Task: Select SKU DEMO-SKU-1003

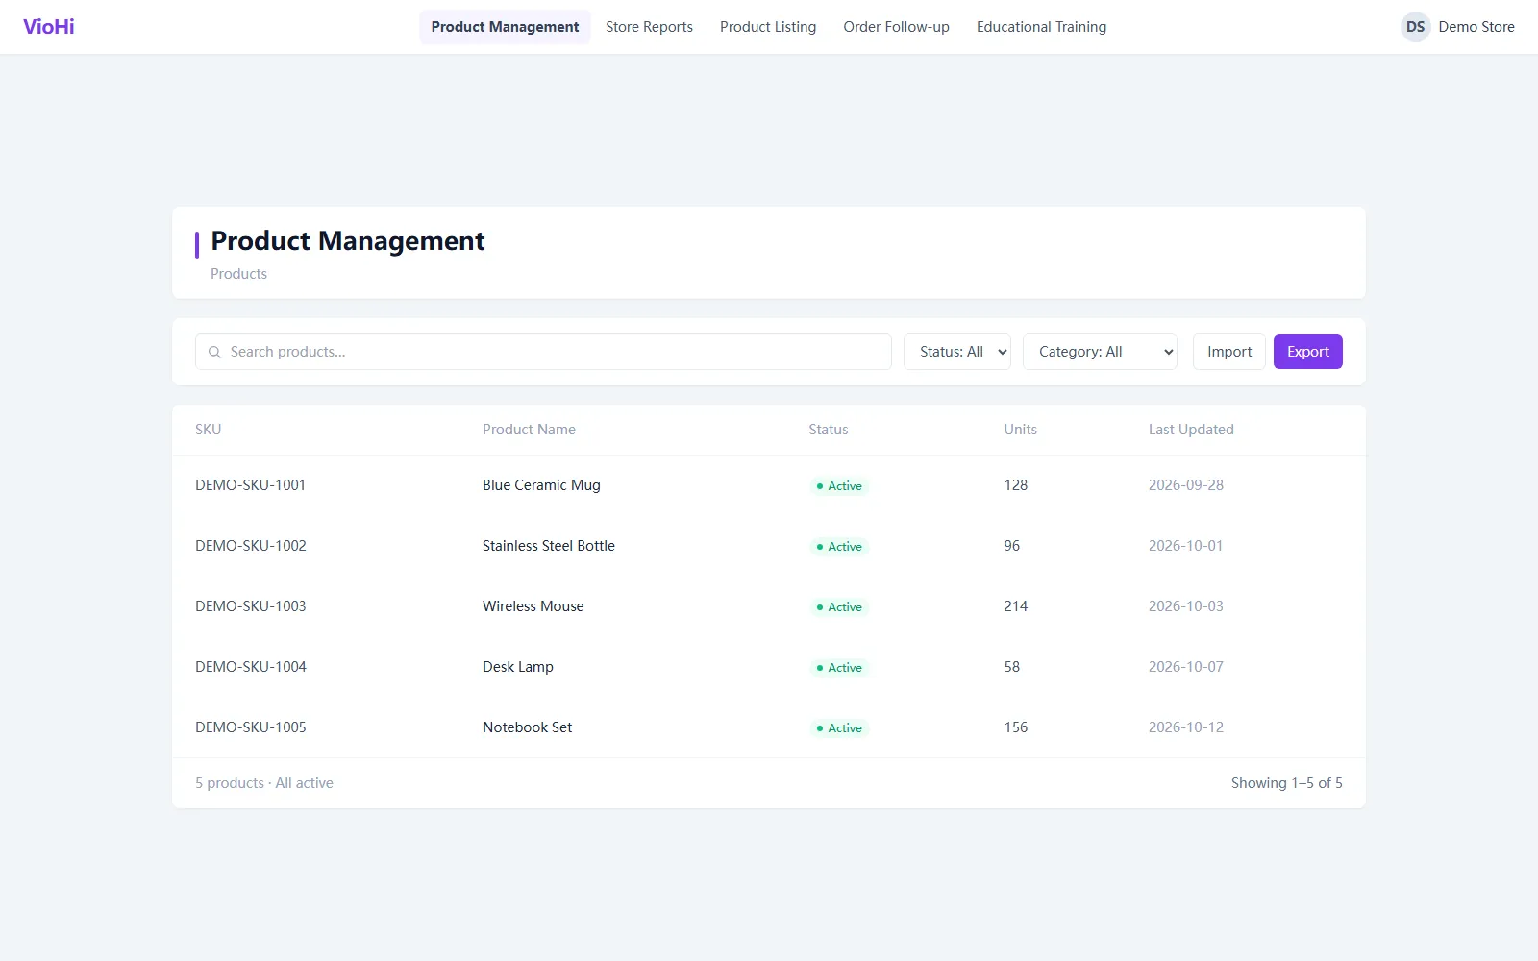Action: click(x=251, y=606)
